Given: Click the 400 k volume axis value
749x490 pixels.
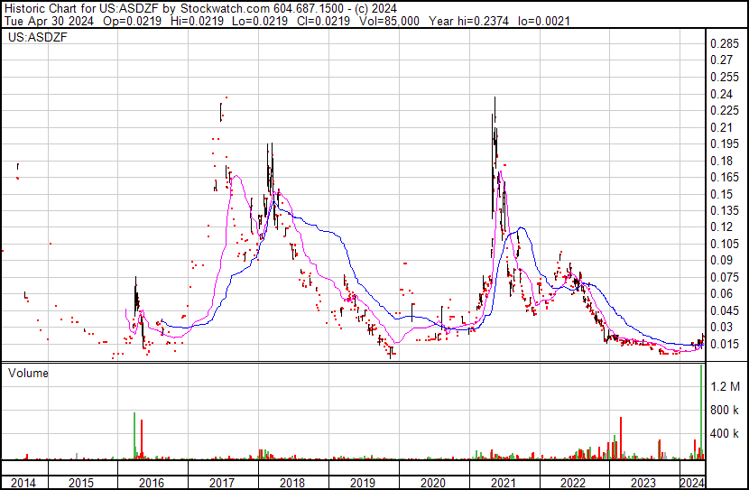Looking at the screenshot, I should [x=725, y=434].
